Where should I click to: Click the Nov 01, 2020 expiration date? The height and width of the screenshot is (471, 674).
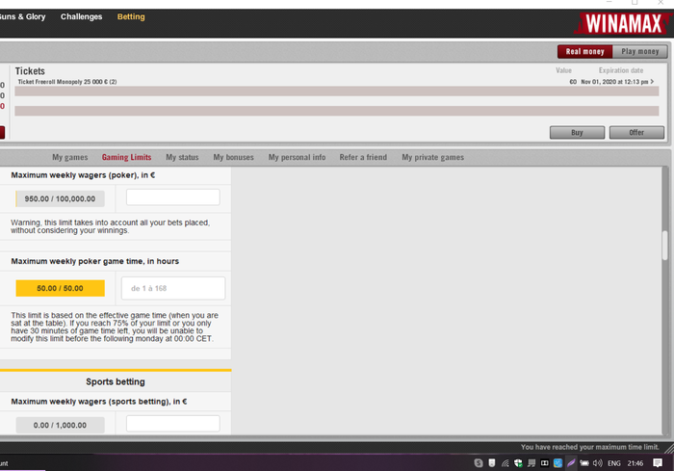coord(614,82)
